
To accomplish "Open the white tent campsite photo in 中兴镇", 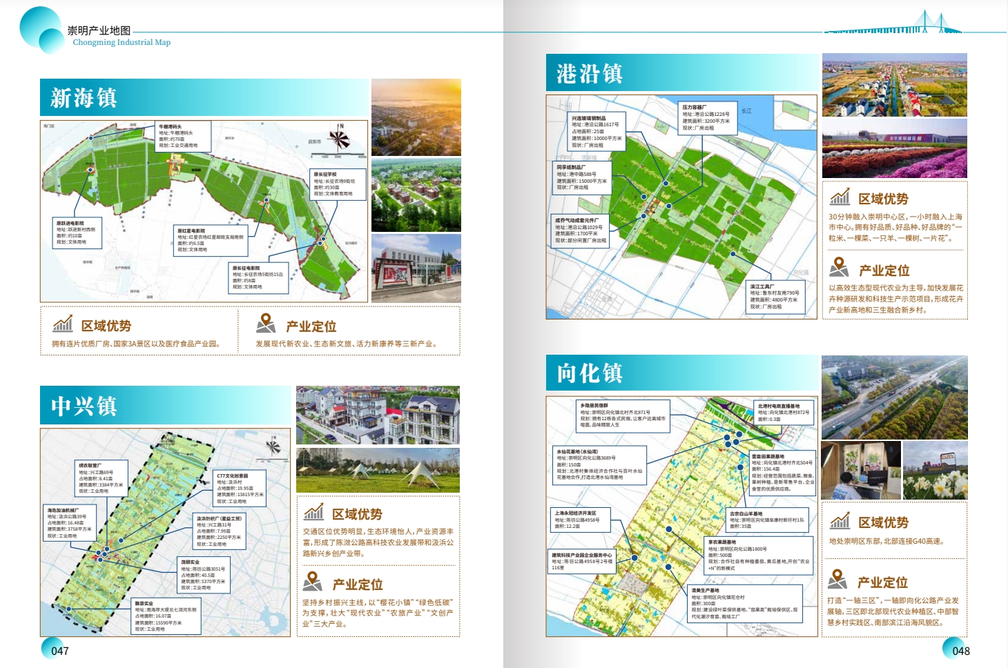I will (x=378, y=470).
